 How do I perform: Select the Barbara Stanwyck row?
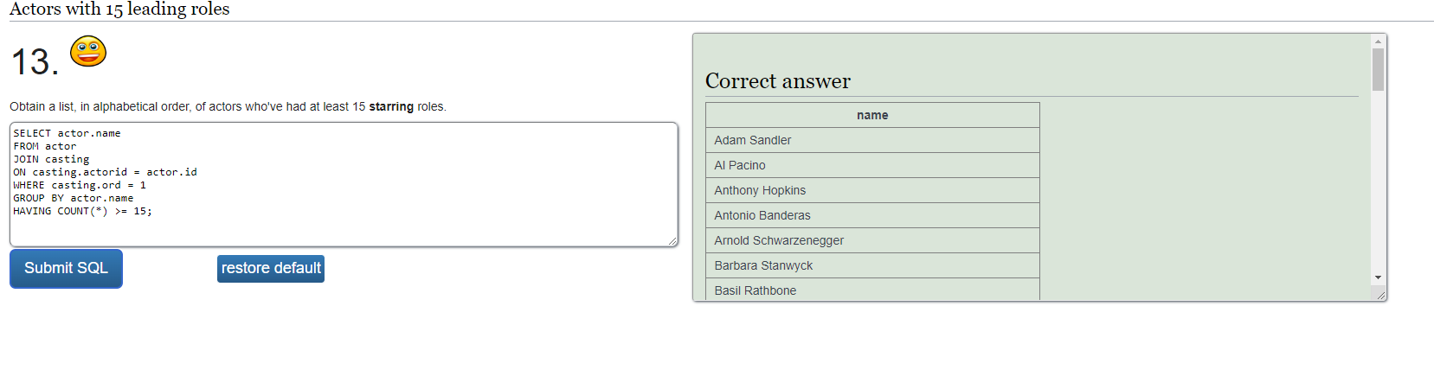pos(872,265)
